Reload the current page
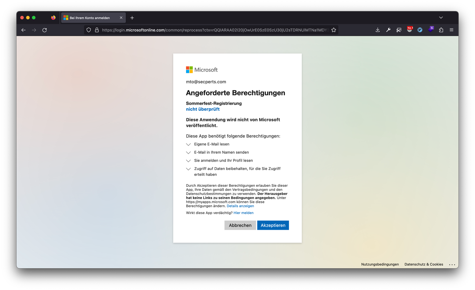The height and width of the screenshot is (290, 475). point(44,30)
